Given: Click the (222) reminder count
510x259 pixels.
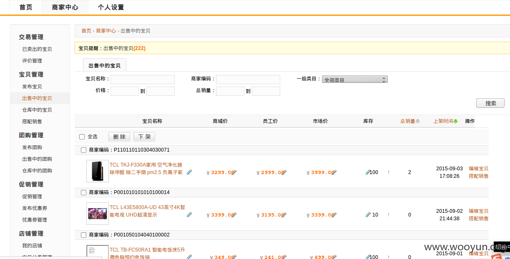Looking at the screenshot, I should (139, 48).
